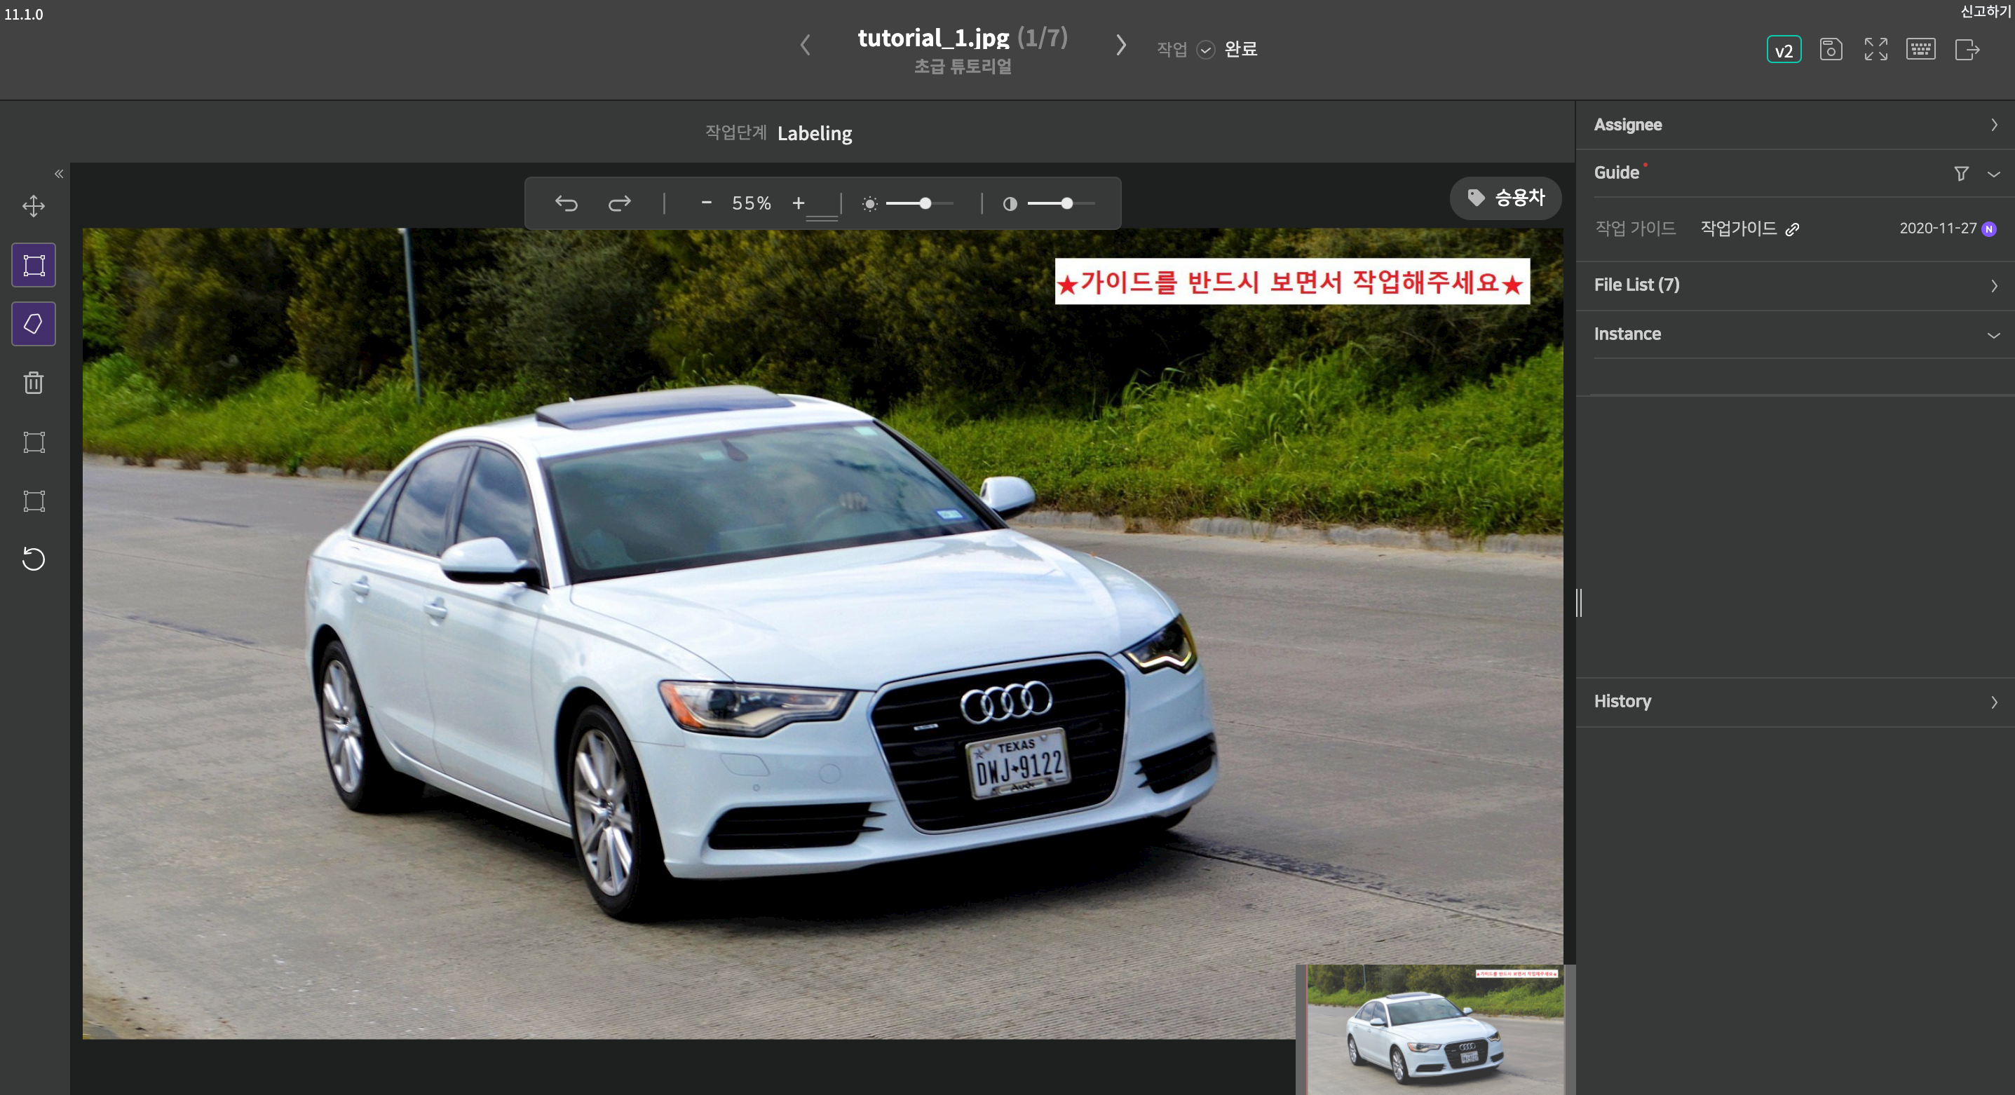Click the 초급 튜토리얼 subtitle

963,67
